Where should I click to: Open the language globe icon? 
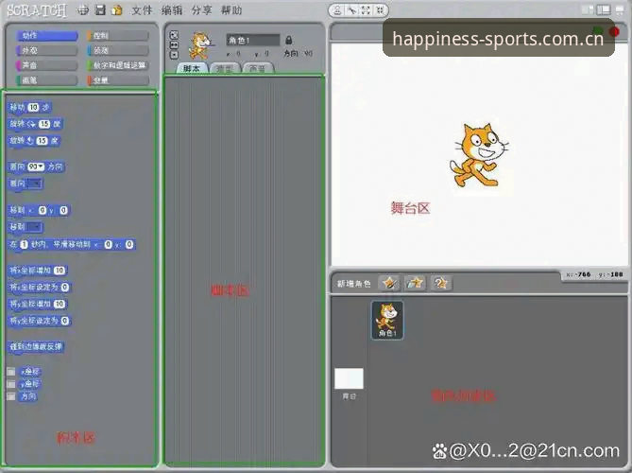pyautogui.click(x=83, y=10)
